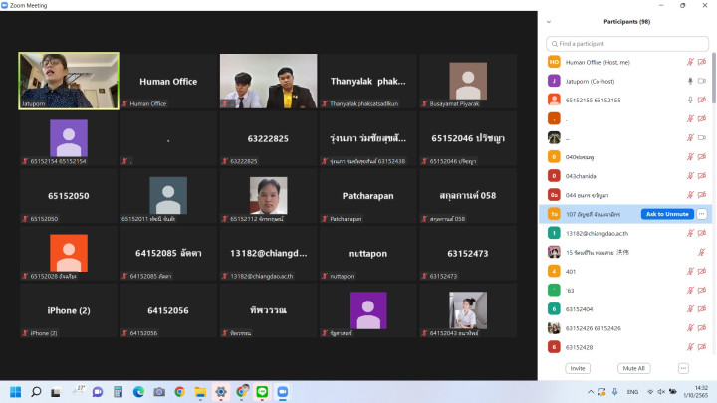Open the clock and date in the taskbar

697,392
